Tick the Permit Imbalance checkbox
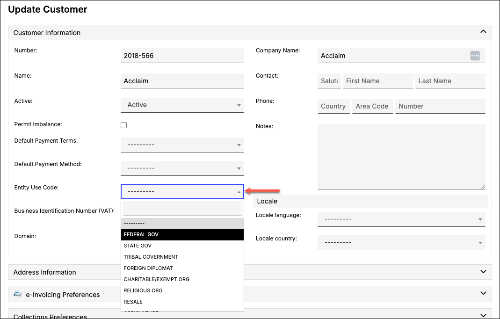Screen dimensions: 500x319 point(124,125)
